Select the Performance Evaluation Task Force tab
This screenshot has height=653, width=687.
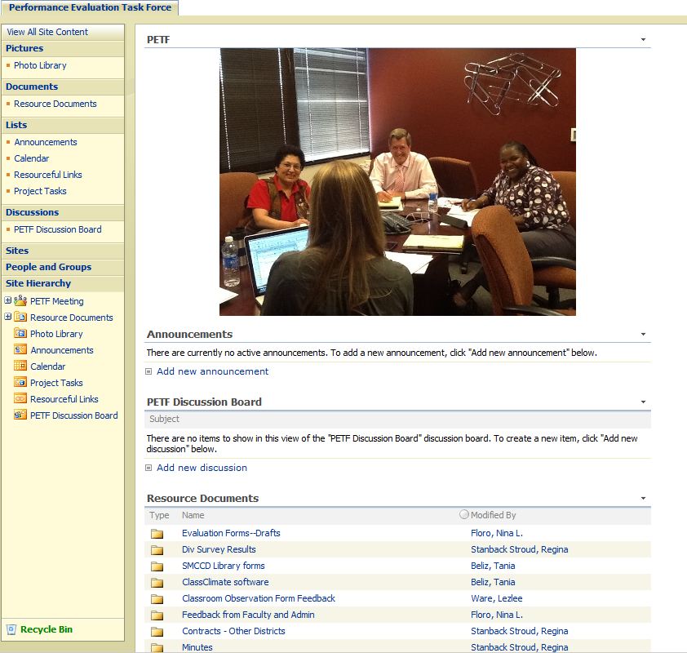[90, 7]
